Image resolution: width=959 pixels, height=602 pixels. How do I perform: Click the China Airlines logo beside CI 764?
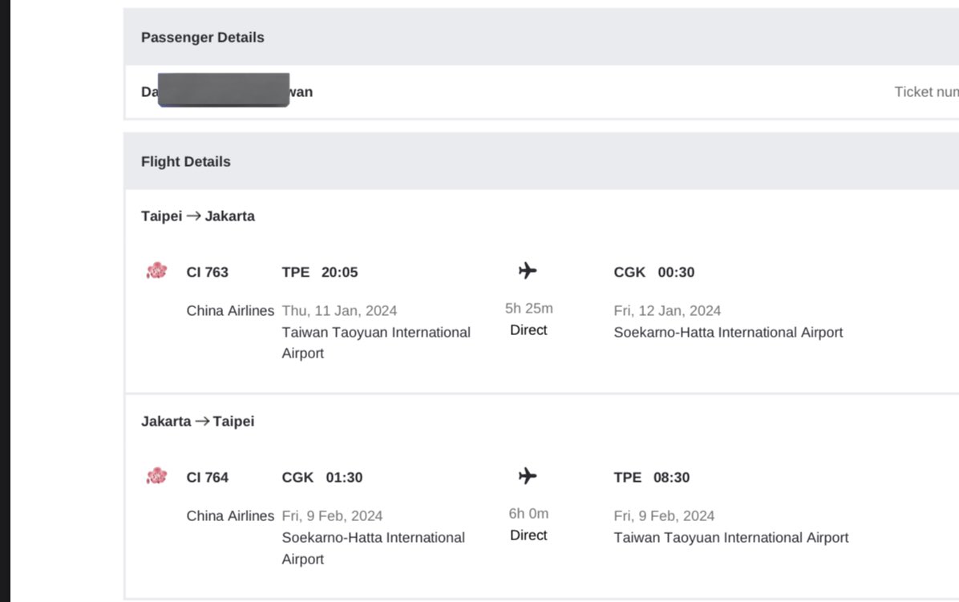click(156, 476)
